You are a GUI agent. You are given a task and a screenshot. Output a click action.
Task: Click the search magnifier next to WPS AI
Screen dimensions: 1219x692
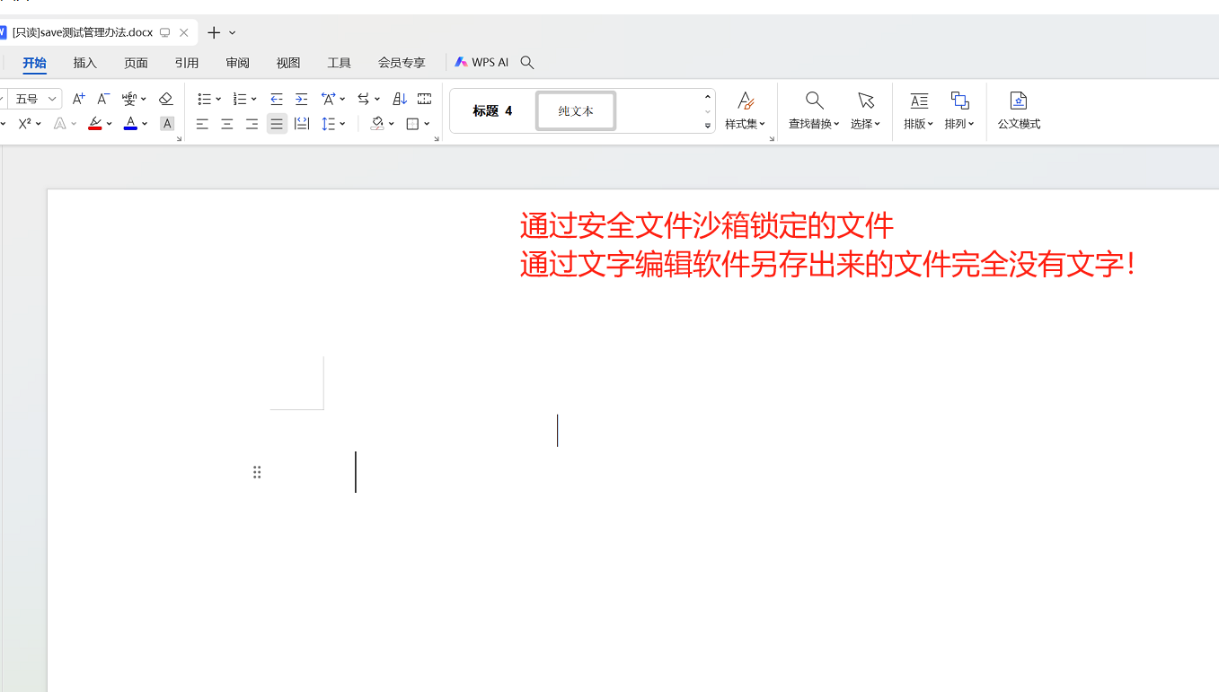click(527, 63)
